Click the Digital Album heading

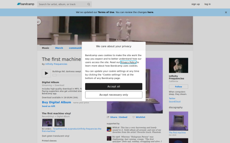click(51, 82)
